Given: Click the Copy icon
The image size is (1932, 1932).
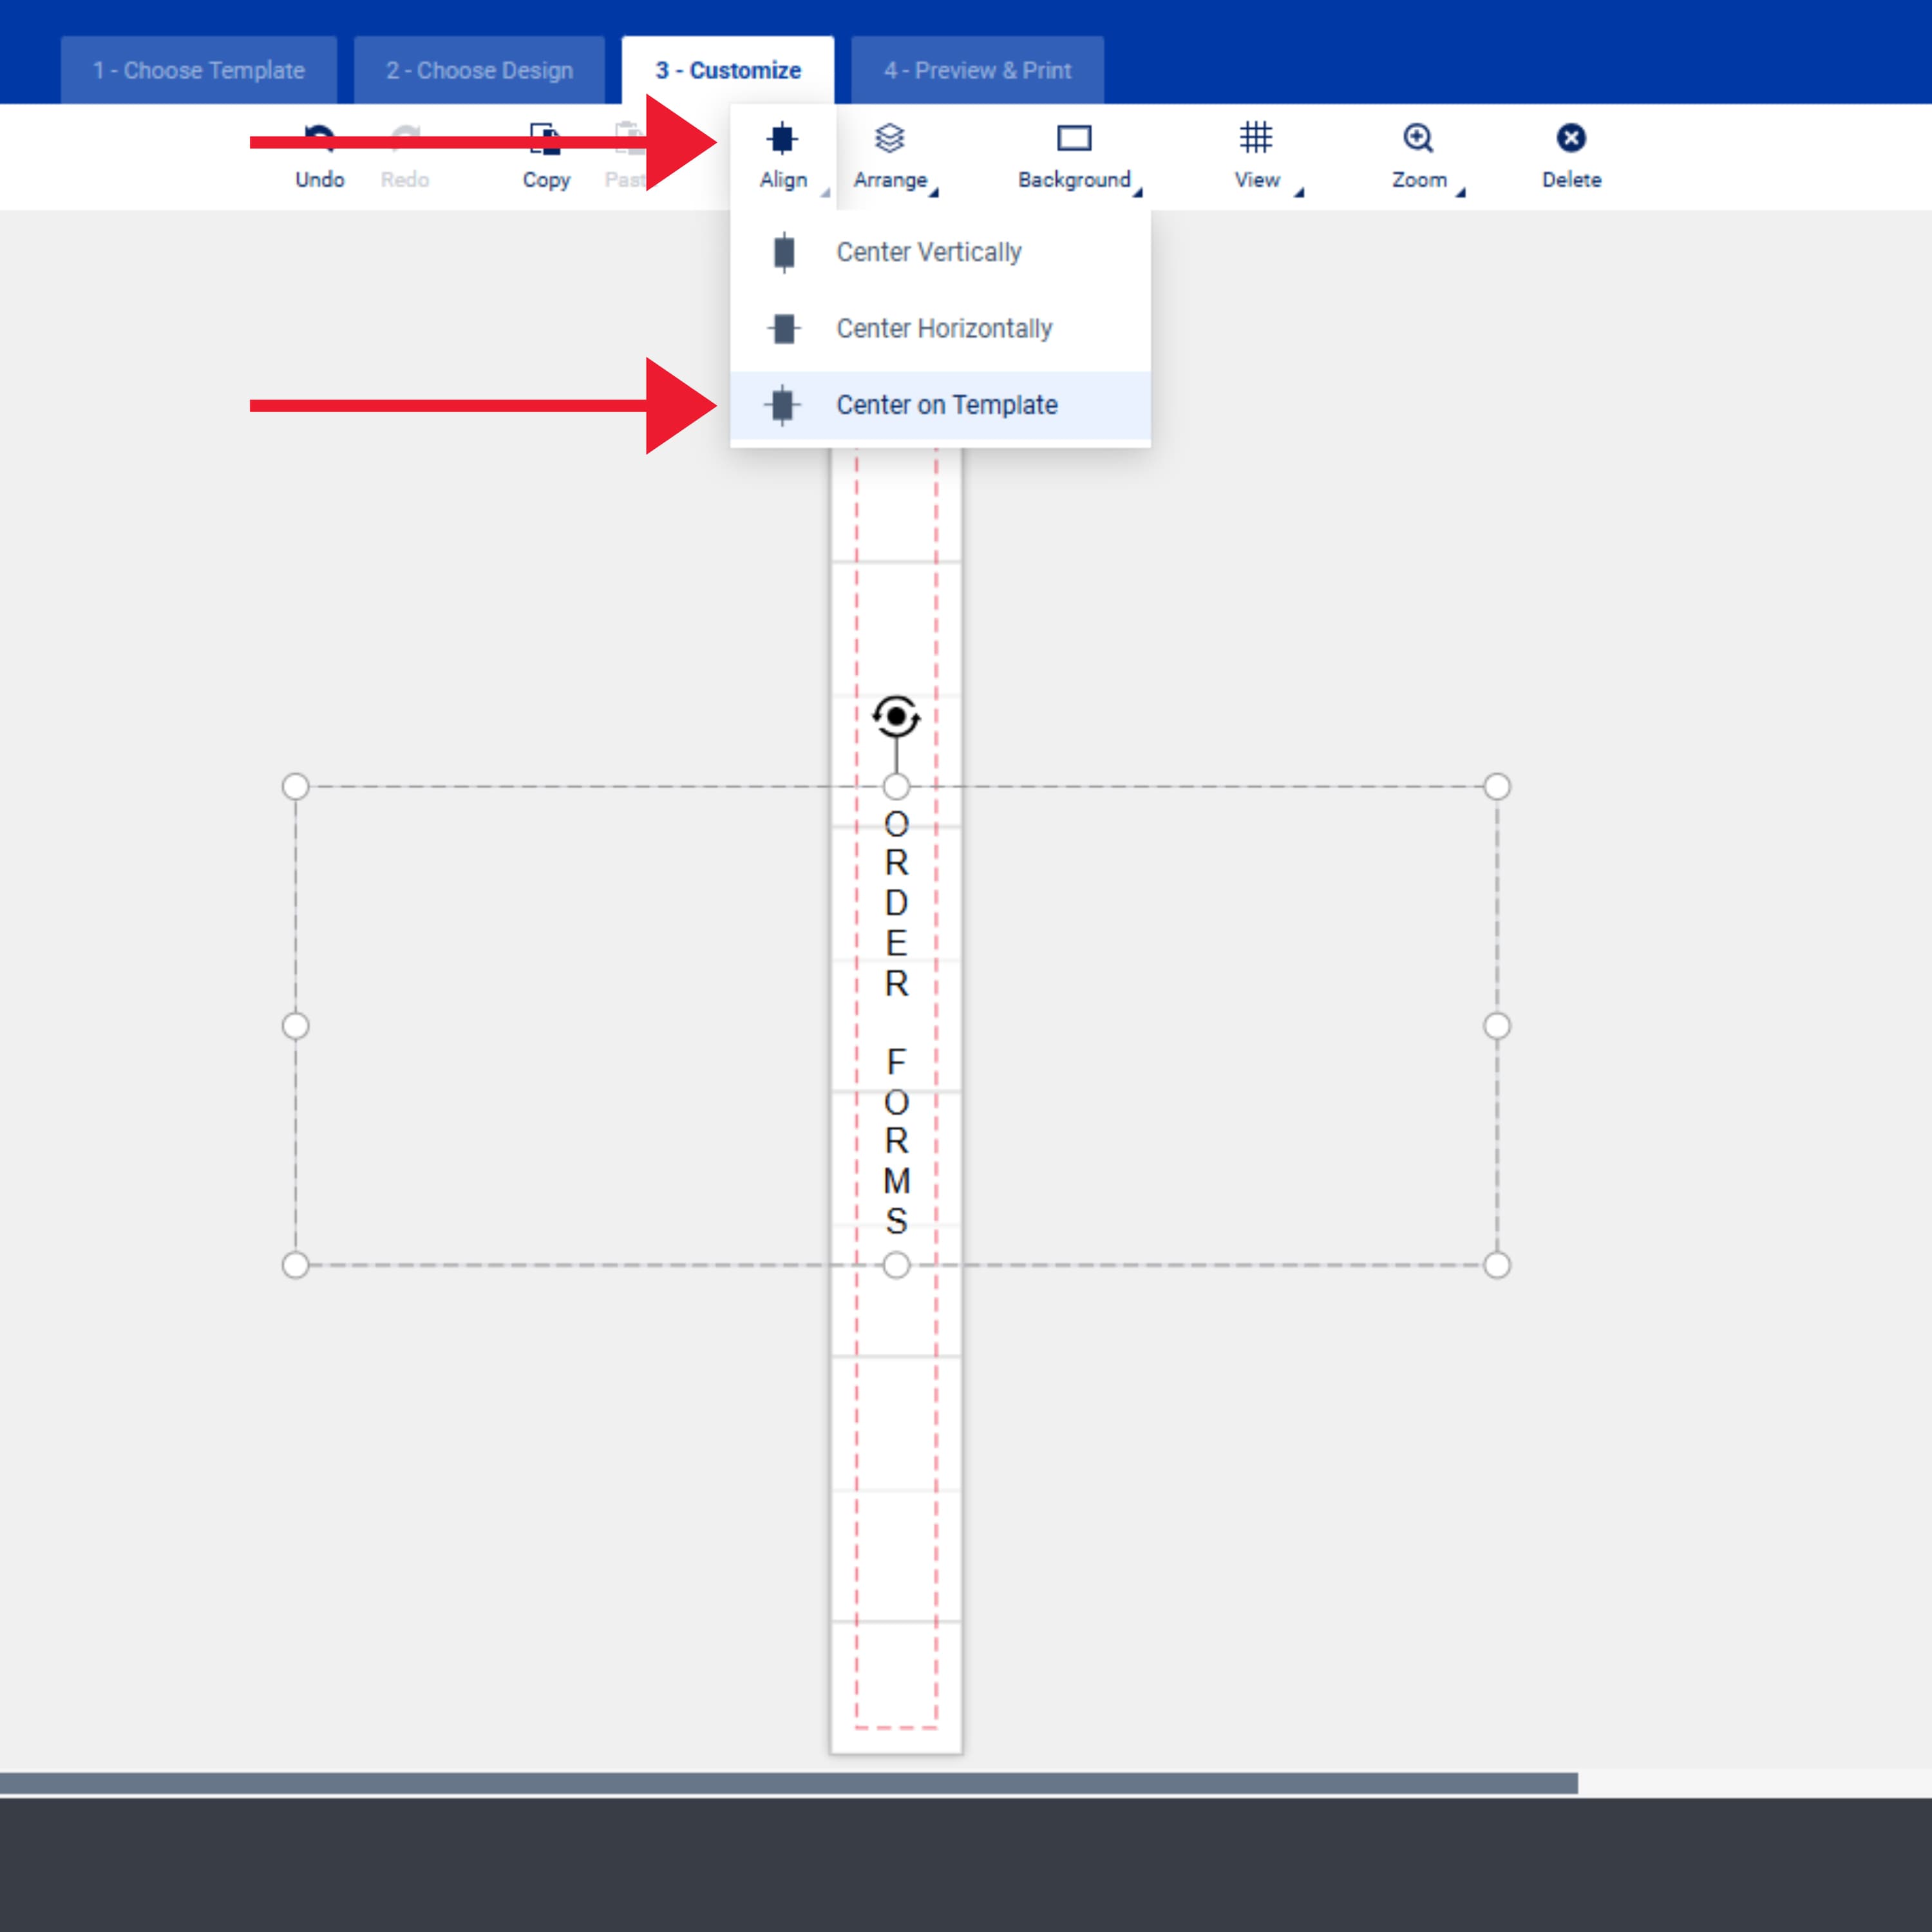Looking at the screenshot, I should click(x=545, y=138).
